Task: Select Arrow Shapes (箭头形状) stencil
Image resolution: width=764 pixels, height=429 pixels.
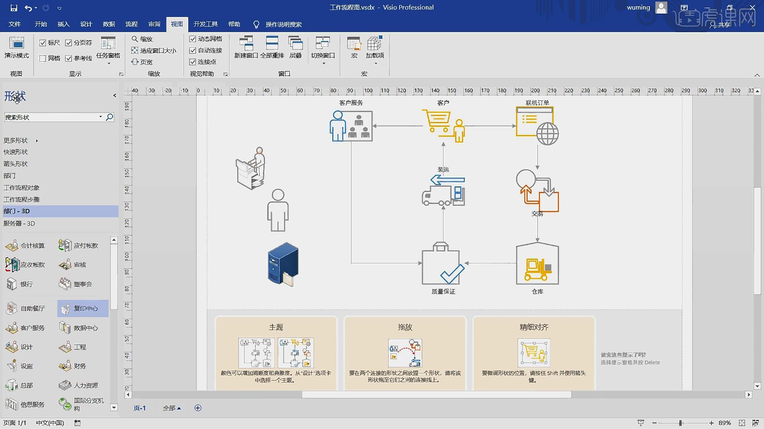Action: tap(16, 164)
